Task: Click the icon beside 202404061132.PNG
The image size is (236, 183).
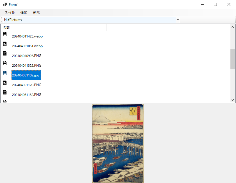Action: coord(5,92)
